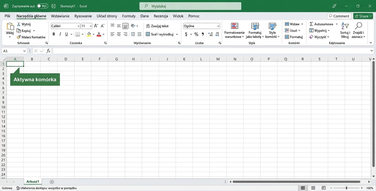
Task: Open Style komórki cell styles
Action: point(272,31)
